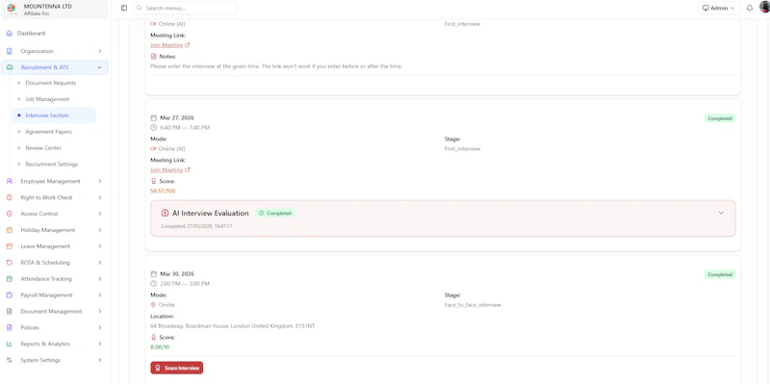Image resolution: width=770 pixels, height=384 pixels.
Task: Expand the Holiday Management chevron
Action: click(100, 230)
